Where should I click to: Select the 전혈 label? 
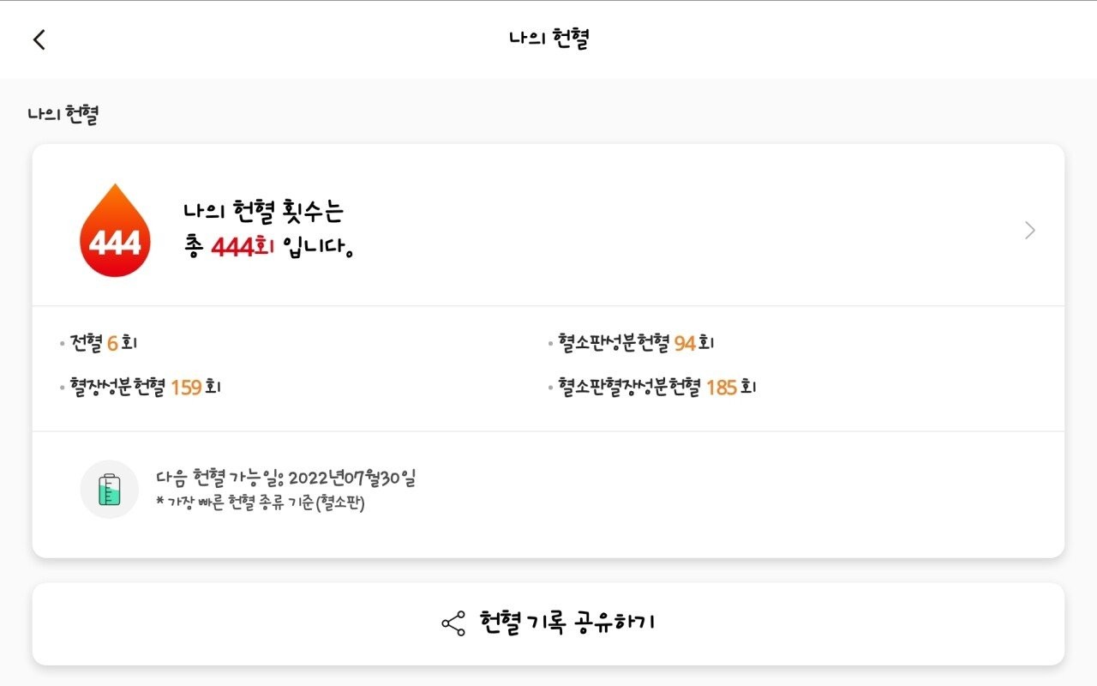(x=86, y=343)
